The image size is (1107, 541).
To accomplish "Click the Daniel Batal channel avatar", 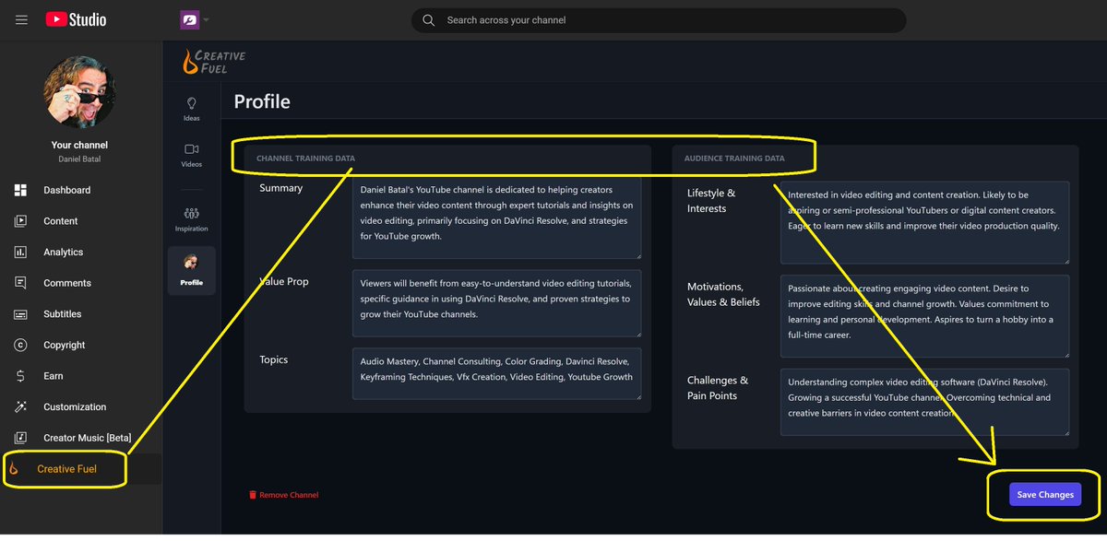I will (79, 91).
